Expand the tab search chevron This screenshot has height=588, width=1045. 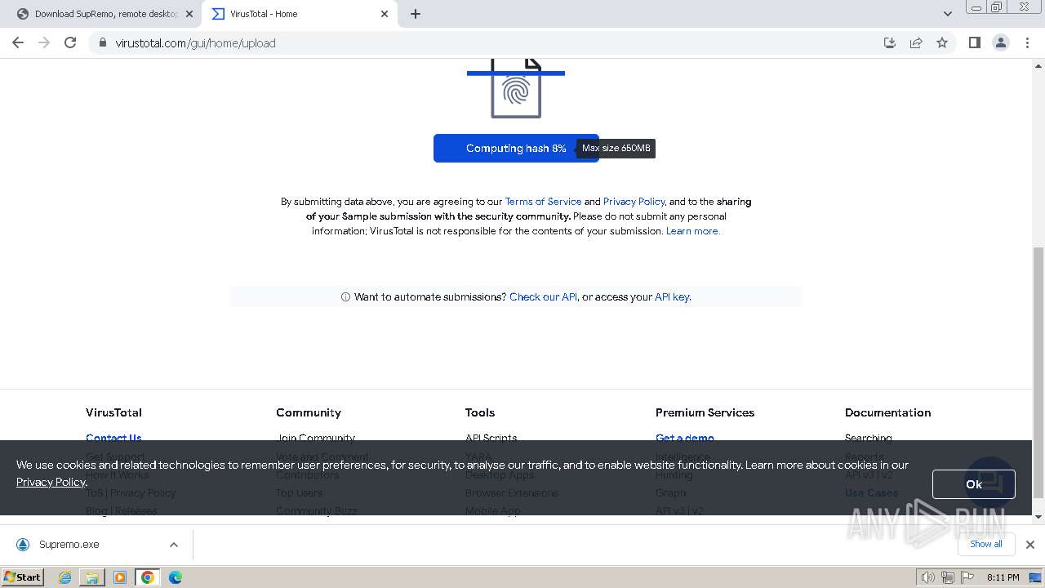tap(947, 14)
